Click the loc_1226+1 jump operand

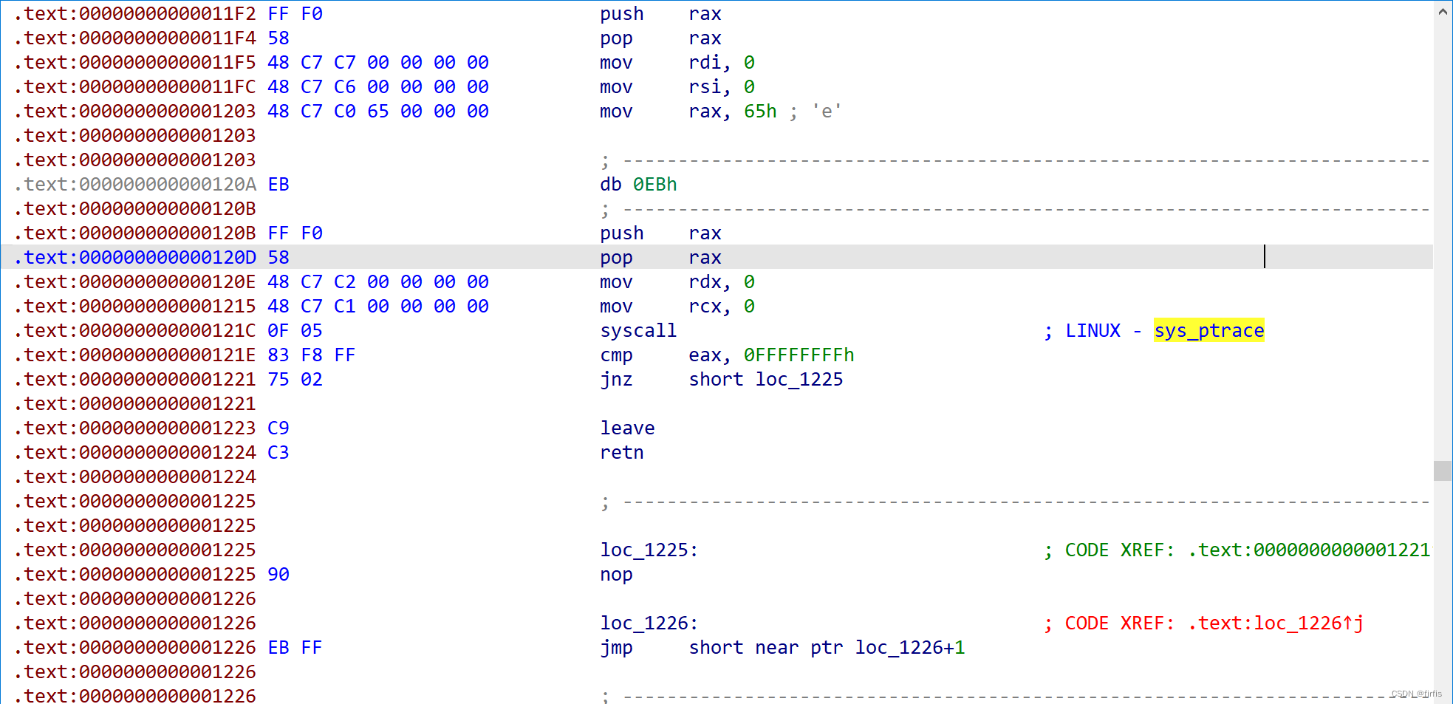click(910, 648)
